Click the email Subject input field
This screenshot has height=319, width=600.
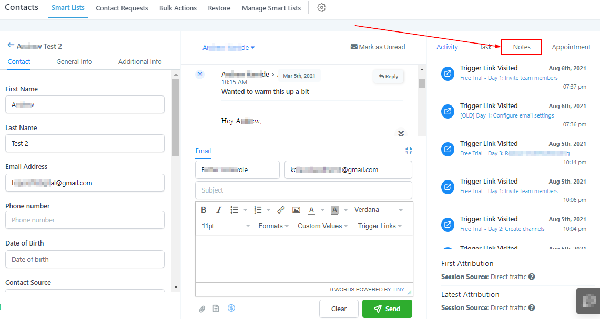coord(303,190)
